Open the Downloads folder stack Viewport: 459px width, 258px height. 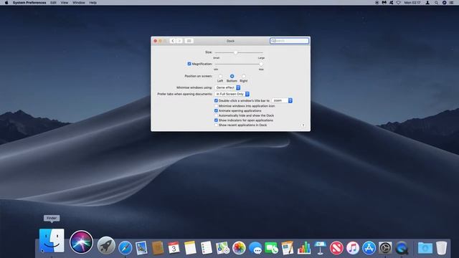(425, 248)
